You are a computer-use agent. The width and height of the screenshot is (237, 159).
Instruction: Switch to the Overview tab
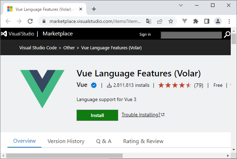(x=25, y=141)
